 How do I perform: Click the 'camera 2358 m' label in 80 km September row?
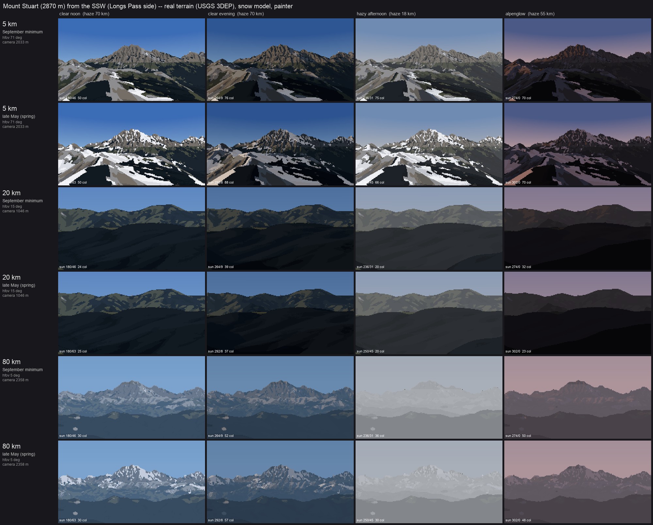click(x=15, y=380)
